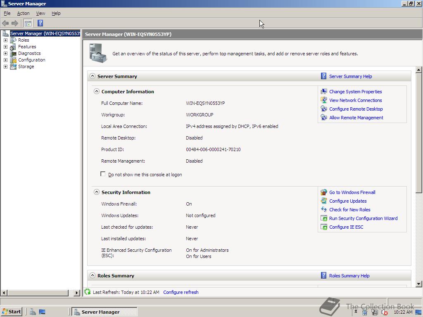Expand the Storage tree node
Viewport: 423px width, 317px height.
coord(5,66)
